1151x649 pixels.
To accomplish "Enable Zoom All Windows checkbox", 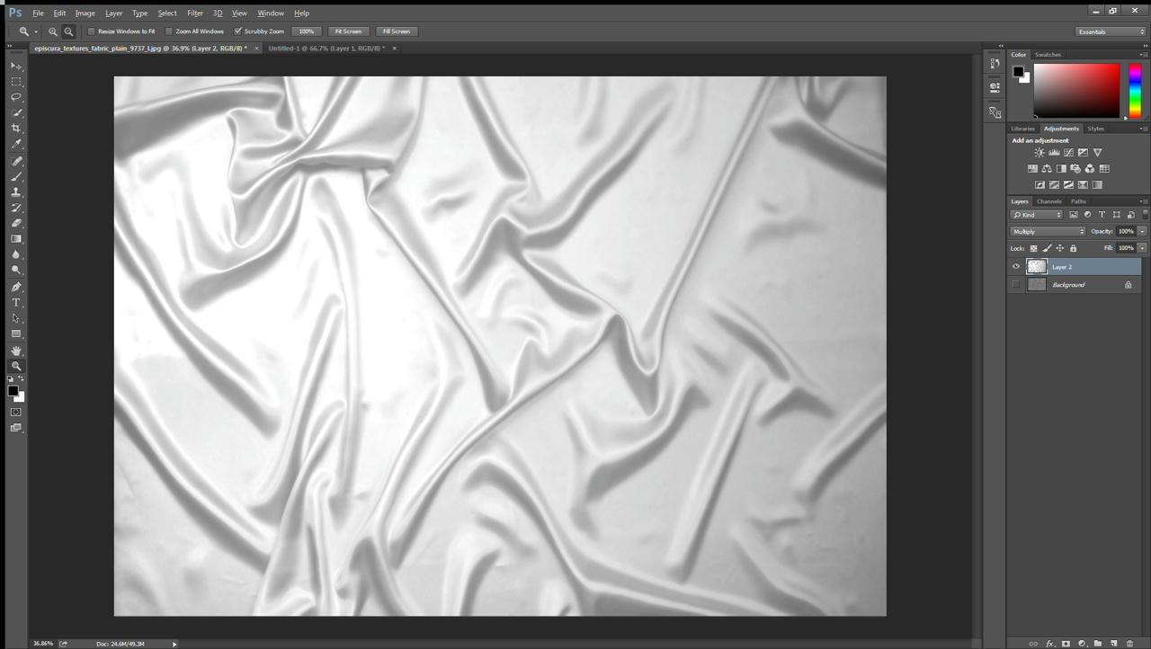I will pos(168,31).
